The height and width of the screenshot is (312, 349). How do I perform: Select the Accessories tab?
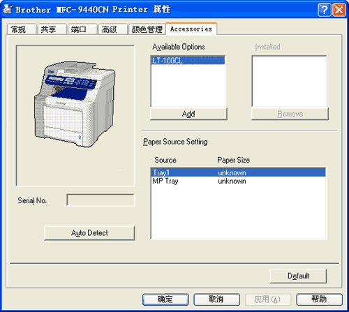[191, 29]
